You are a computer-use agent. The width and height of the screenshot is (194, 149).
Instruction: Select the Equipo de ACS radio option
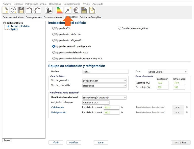(53, 28)
